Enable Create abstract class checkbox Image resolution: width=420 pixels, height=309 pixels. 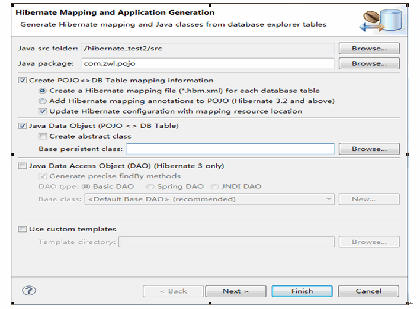click(43, 136)
